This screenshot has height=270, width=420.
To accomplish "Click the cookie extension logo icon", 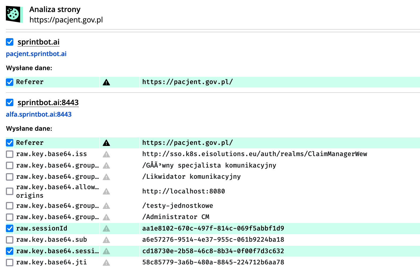I will [x=14, y=14].
